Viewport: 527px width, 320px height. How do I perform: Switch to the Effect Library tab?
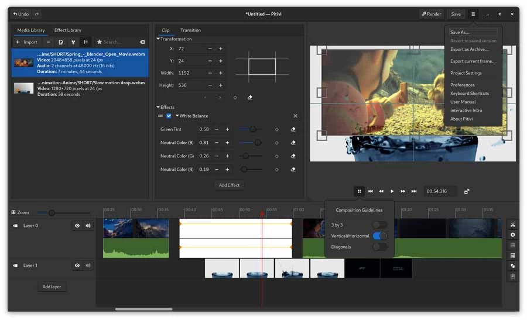(67, 30)
